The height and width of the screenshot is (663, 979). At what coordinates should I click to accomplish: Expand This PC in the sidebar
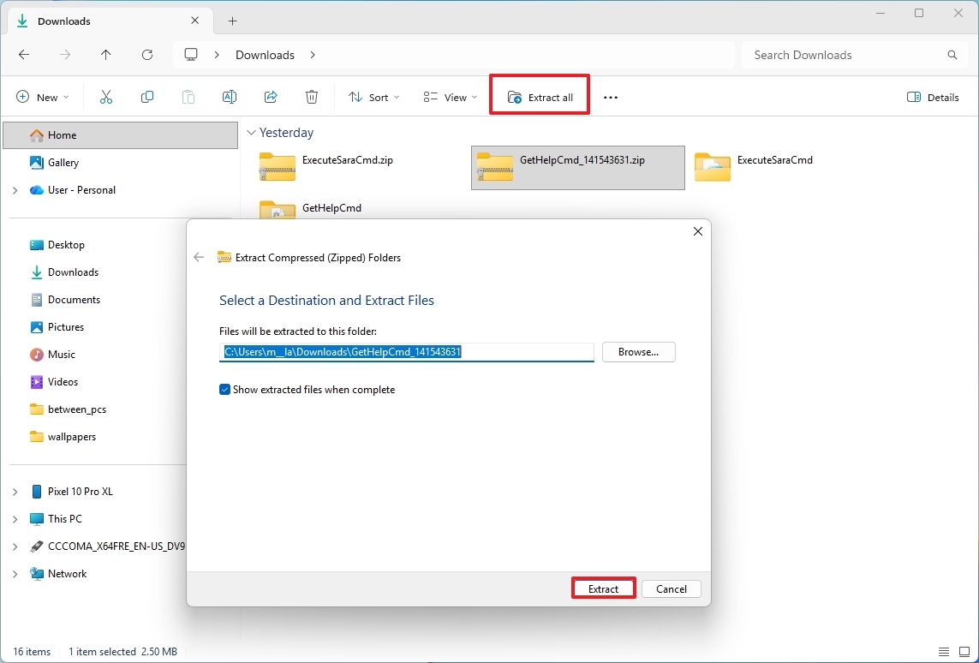[x=15, y=518]
